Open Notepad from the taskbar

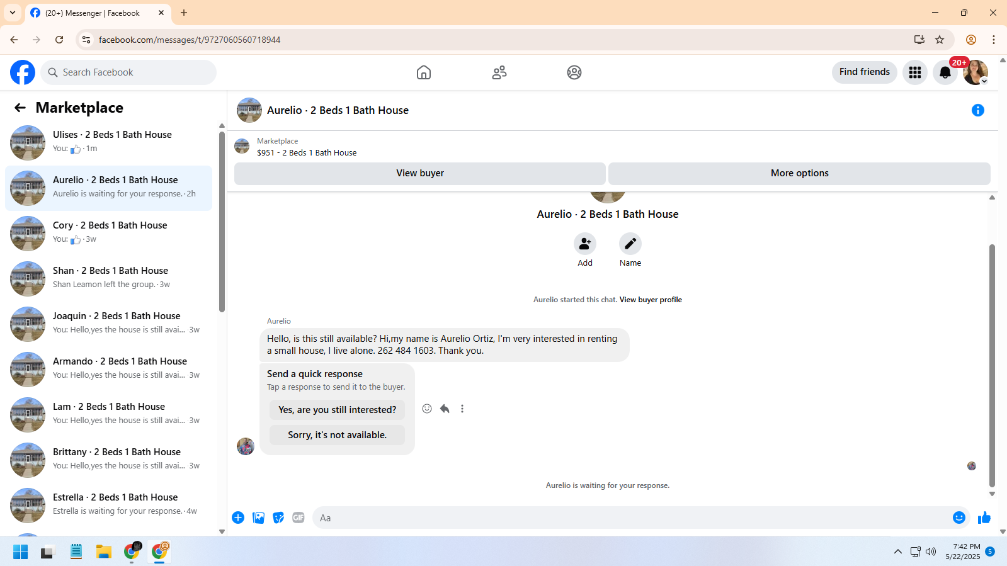pos(76,552)
